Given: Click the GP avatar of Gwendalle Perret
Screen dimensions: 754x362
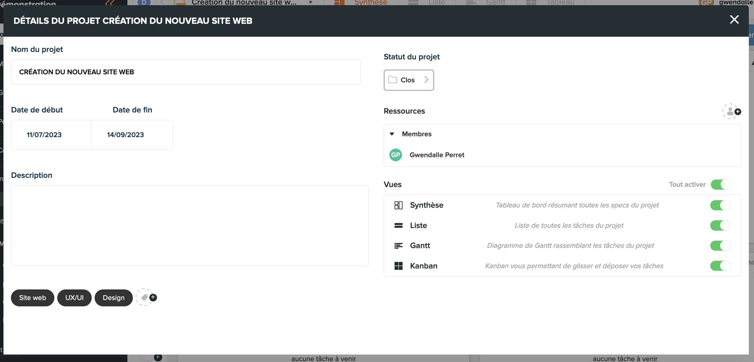Looking at the screenshot, I should click(395, 155).
